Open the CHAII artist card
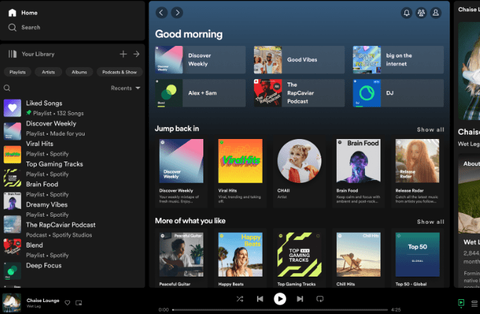The width and height of the screenshot is (480, 314). pyautogui.click(x=299, y=171)
